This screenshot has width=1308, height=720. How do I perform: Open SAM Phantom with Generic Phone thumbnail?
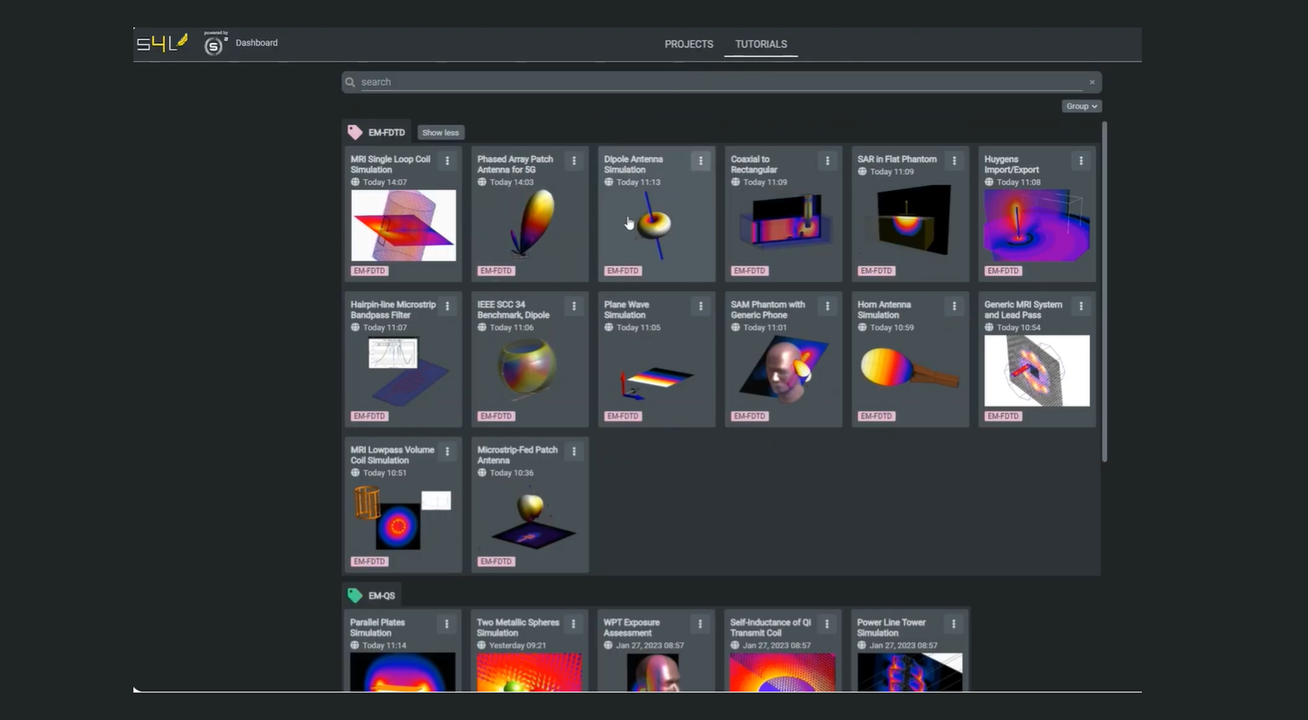click(783, 371)
